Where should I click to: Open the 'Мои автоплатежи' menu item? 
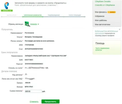(102, 24)
